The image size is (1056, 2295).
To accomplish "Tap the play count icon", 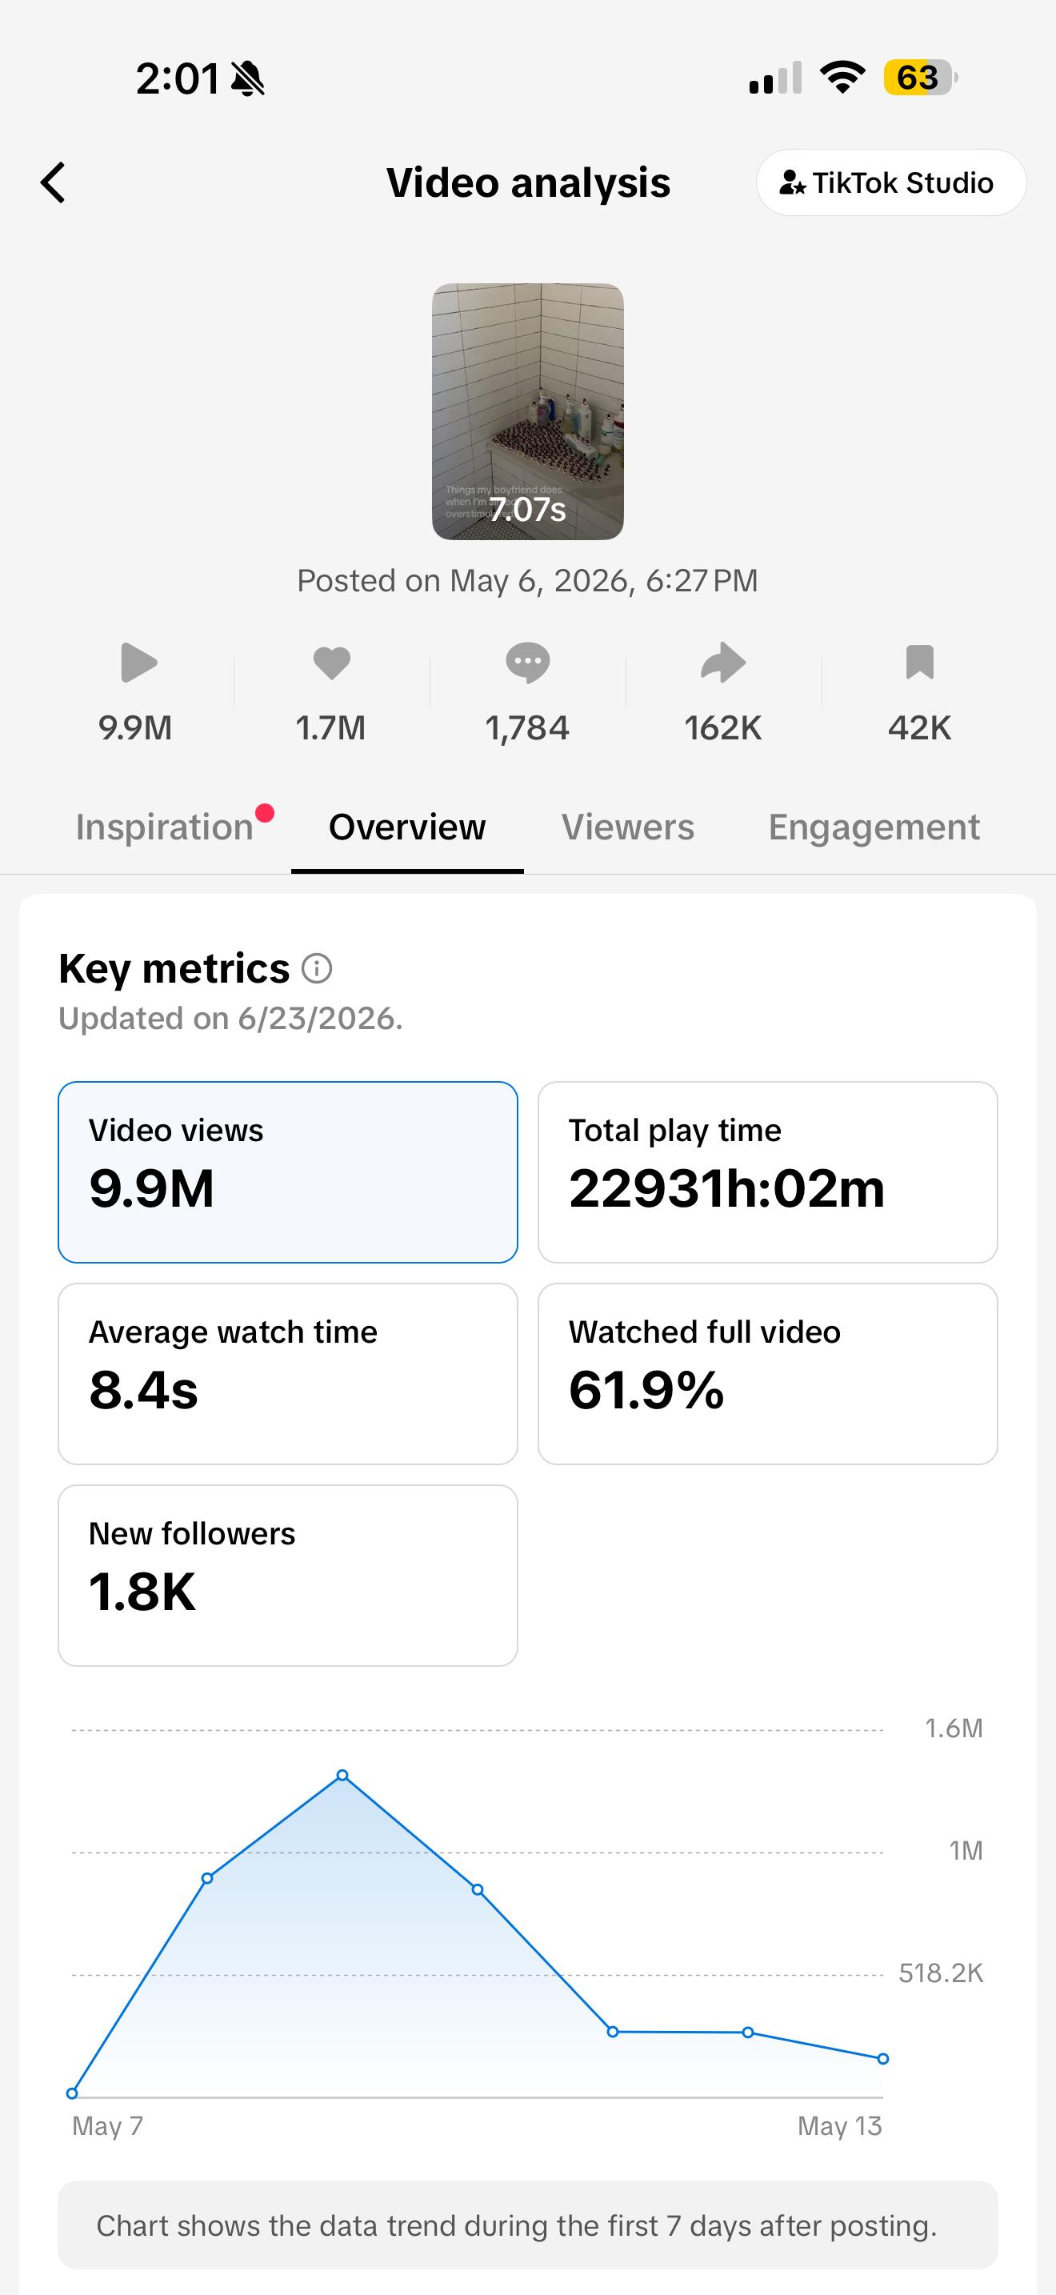I will tap(139, 663).
